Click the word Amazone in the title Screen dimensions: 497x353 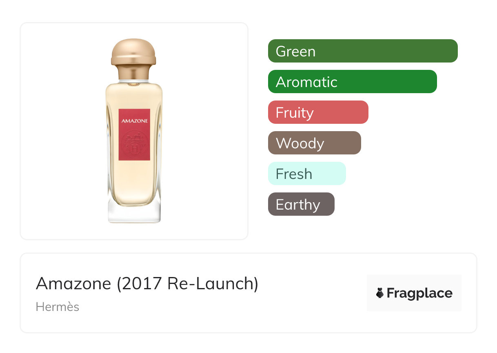click(73, 284)
